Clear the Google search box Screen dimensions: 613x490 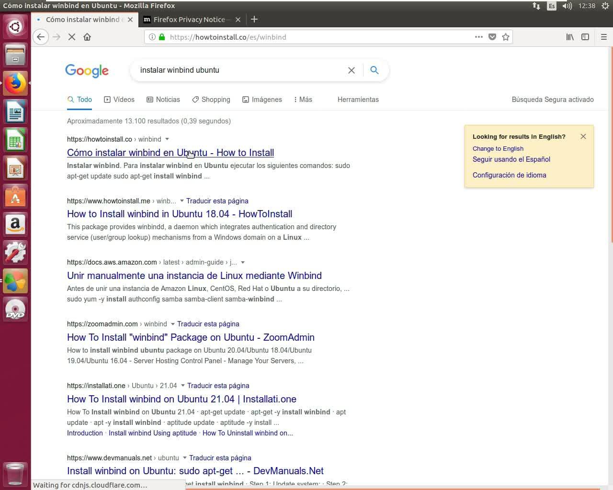point(352,70)
